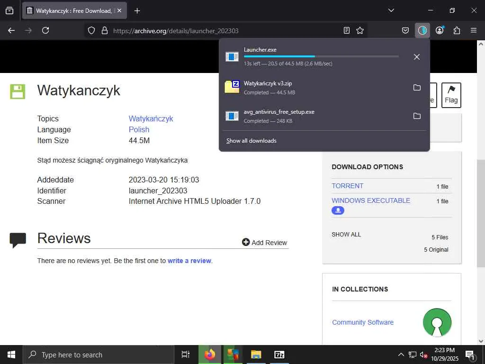Click the Firefox taskbar icon
485x364 pixels.
[210, 355]
